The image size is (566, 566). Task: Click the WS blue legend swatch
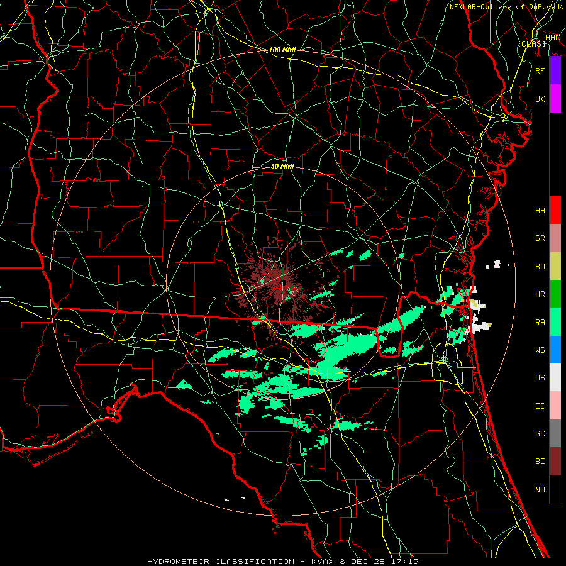(x=555, y=350)
